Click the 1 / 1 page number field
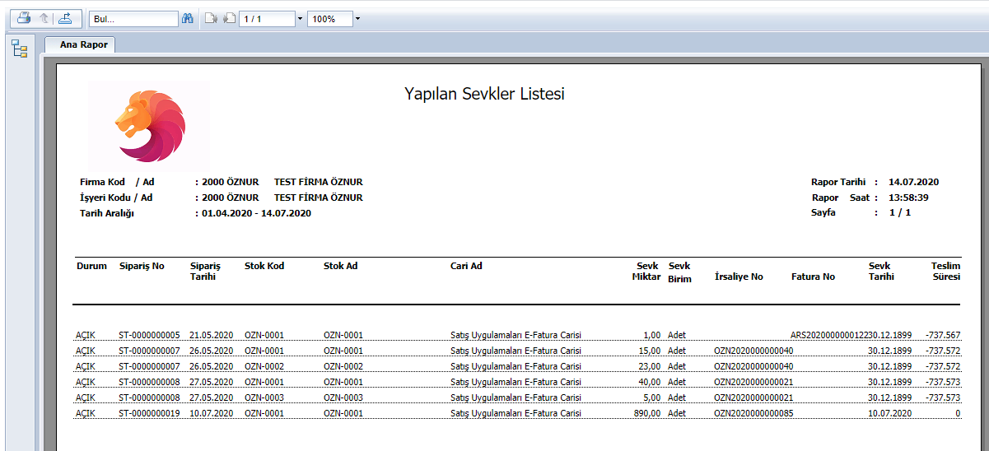This screenshot has width=989, height=451. pyautogui.click(x=266, y=18)
